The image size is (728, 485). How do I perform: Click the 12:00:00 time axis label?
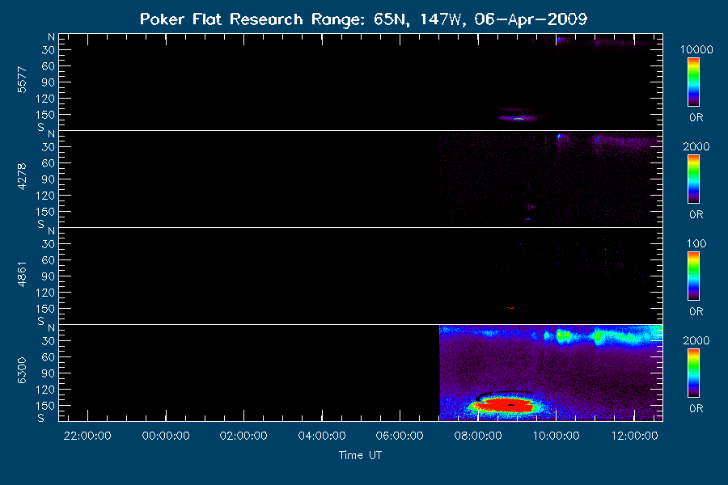point(634,436)
